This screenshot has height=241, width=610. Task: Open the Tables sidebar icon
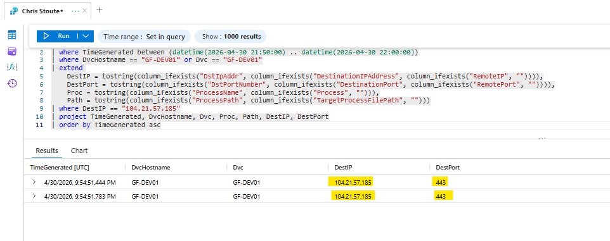coord(12,35)
